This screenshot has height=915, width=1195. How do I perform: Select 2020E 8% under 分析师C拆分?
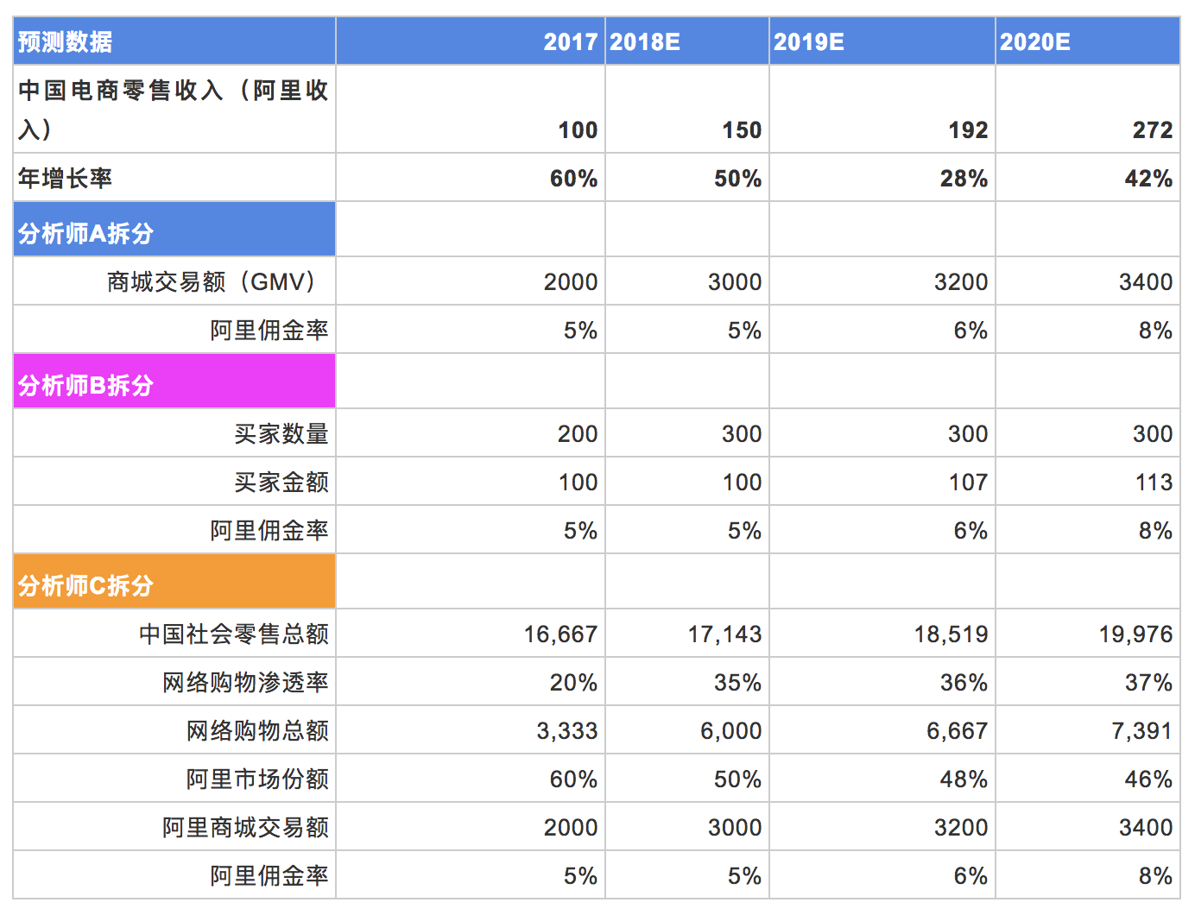pos(1155,876)
